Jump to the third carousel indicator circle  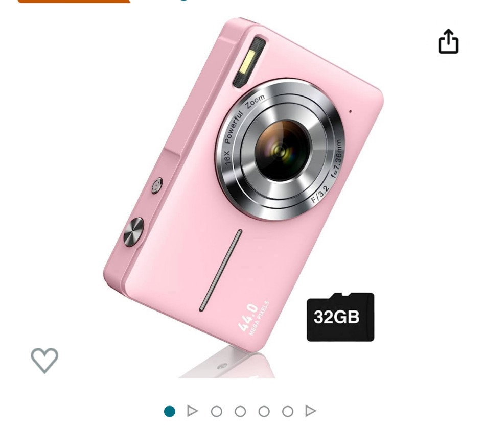(216, 411)
